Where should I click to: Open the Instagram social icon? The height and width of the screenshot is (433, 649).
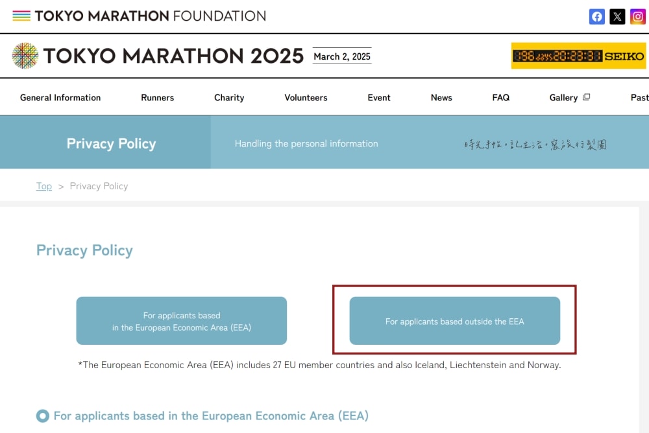click(637, 17)
